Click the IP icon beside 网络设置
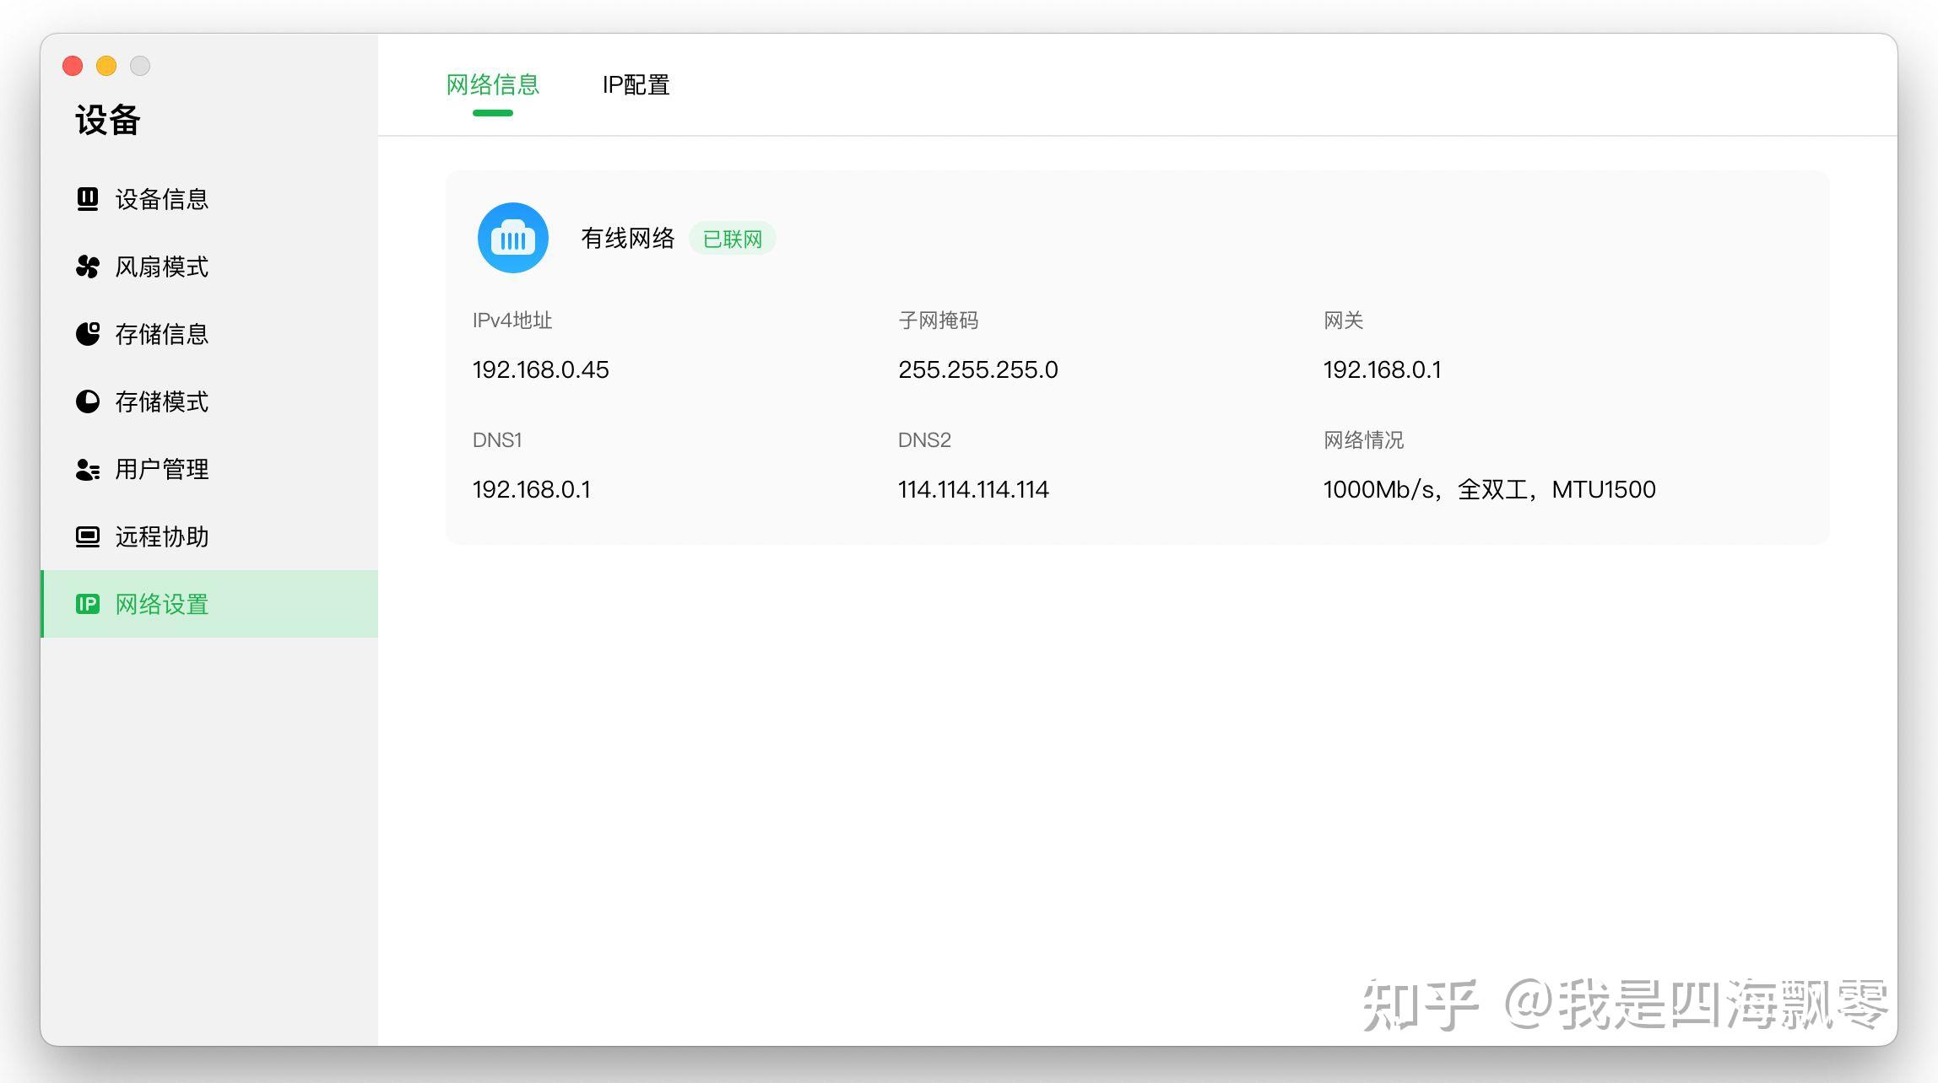 pos(88,604)
